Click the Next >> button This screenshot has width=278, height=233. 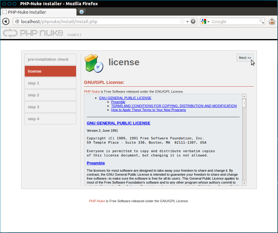point(245,58)
